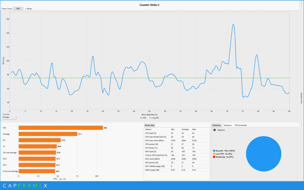
Task: Toggle the FPS series in chart legend
Action: 143,118
